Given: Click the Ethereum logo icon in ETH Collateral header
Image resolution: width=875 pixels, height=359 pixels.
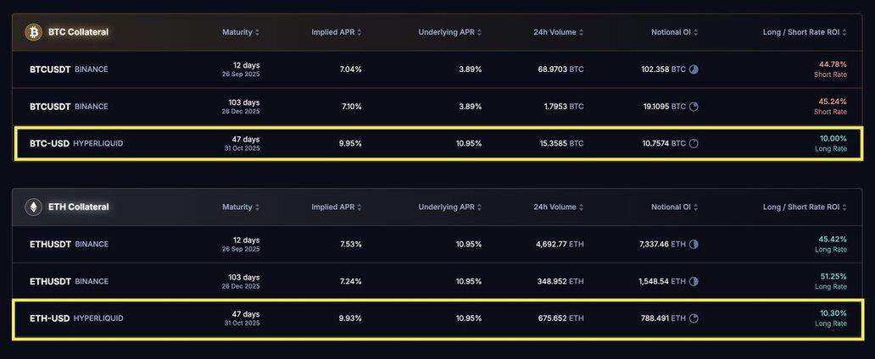Looking at the screenshot, I should [x=33, y=207].
